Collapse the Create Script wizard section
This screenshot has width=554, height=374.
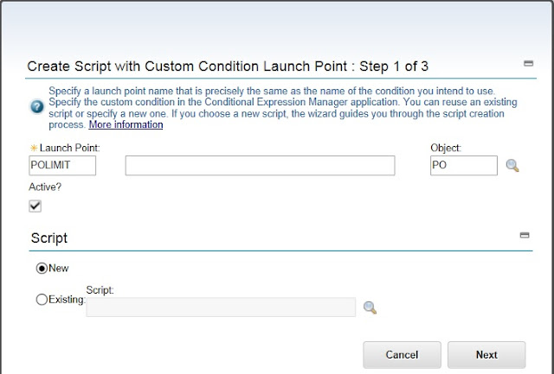[528, 63]
